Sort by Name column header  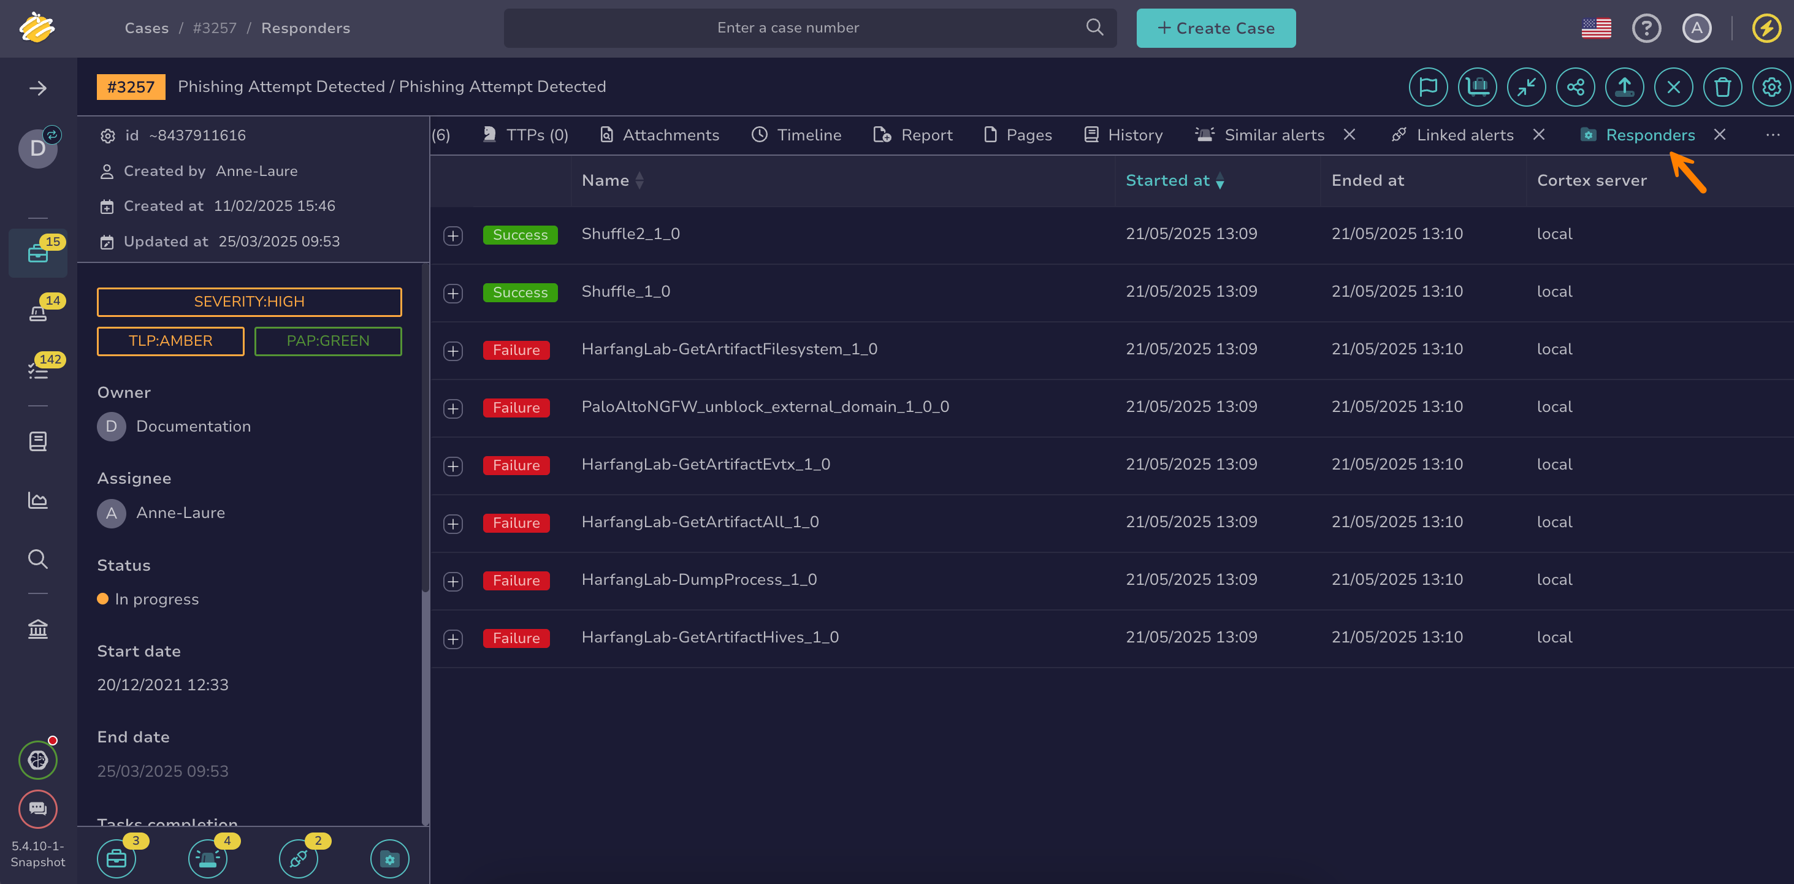[612, 180]
